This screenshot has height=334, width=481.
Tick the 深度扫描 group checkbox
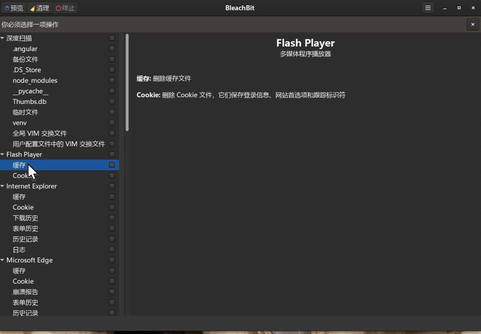(x=112, y=38)
